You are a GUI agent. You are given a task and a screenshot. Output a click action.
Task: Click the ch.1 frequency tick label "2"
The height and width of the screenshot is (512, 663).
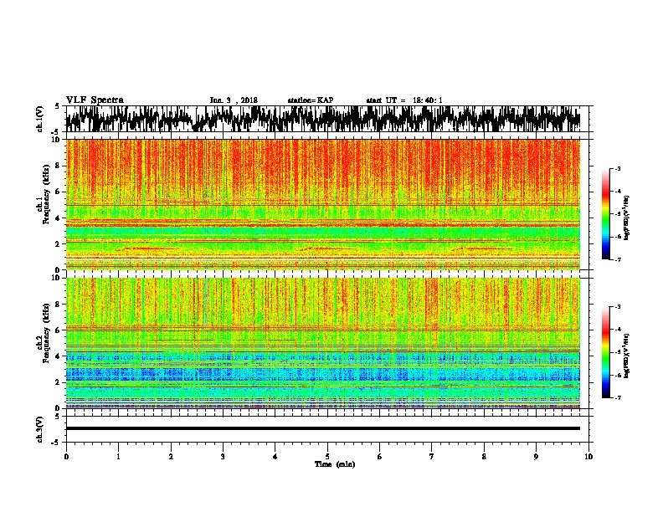(58, 243)
